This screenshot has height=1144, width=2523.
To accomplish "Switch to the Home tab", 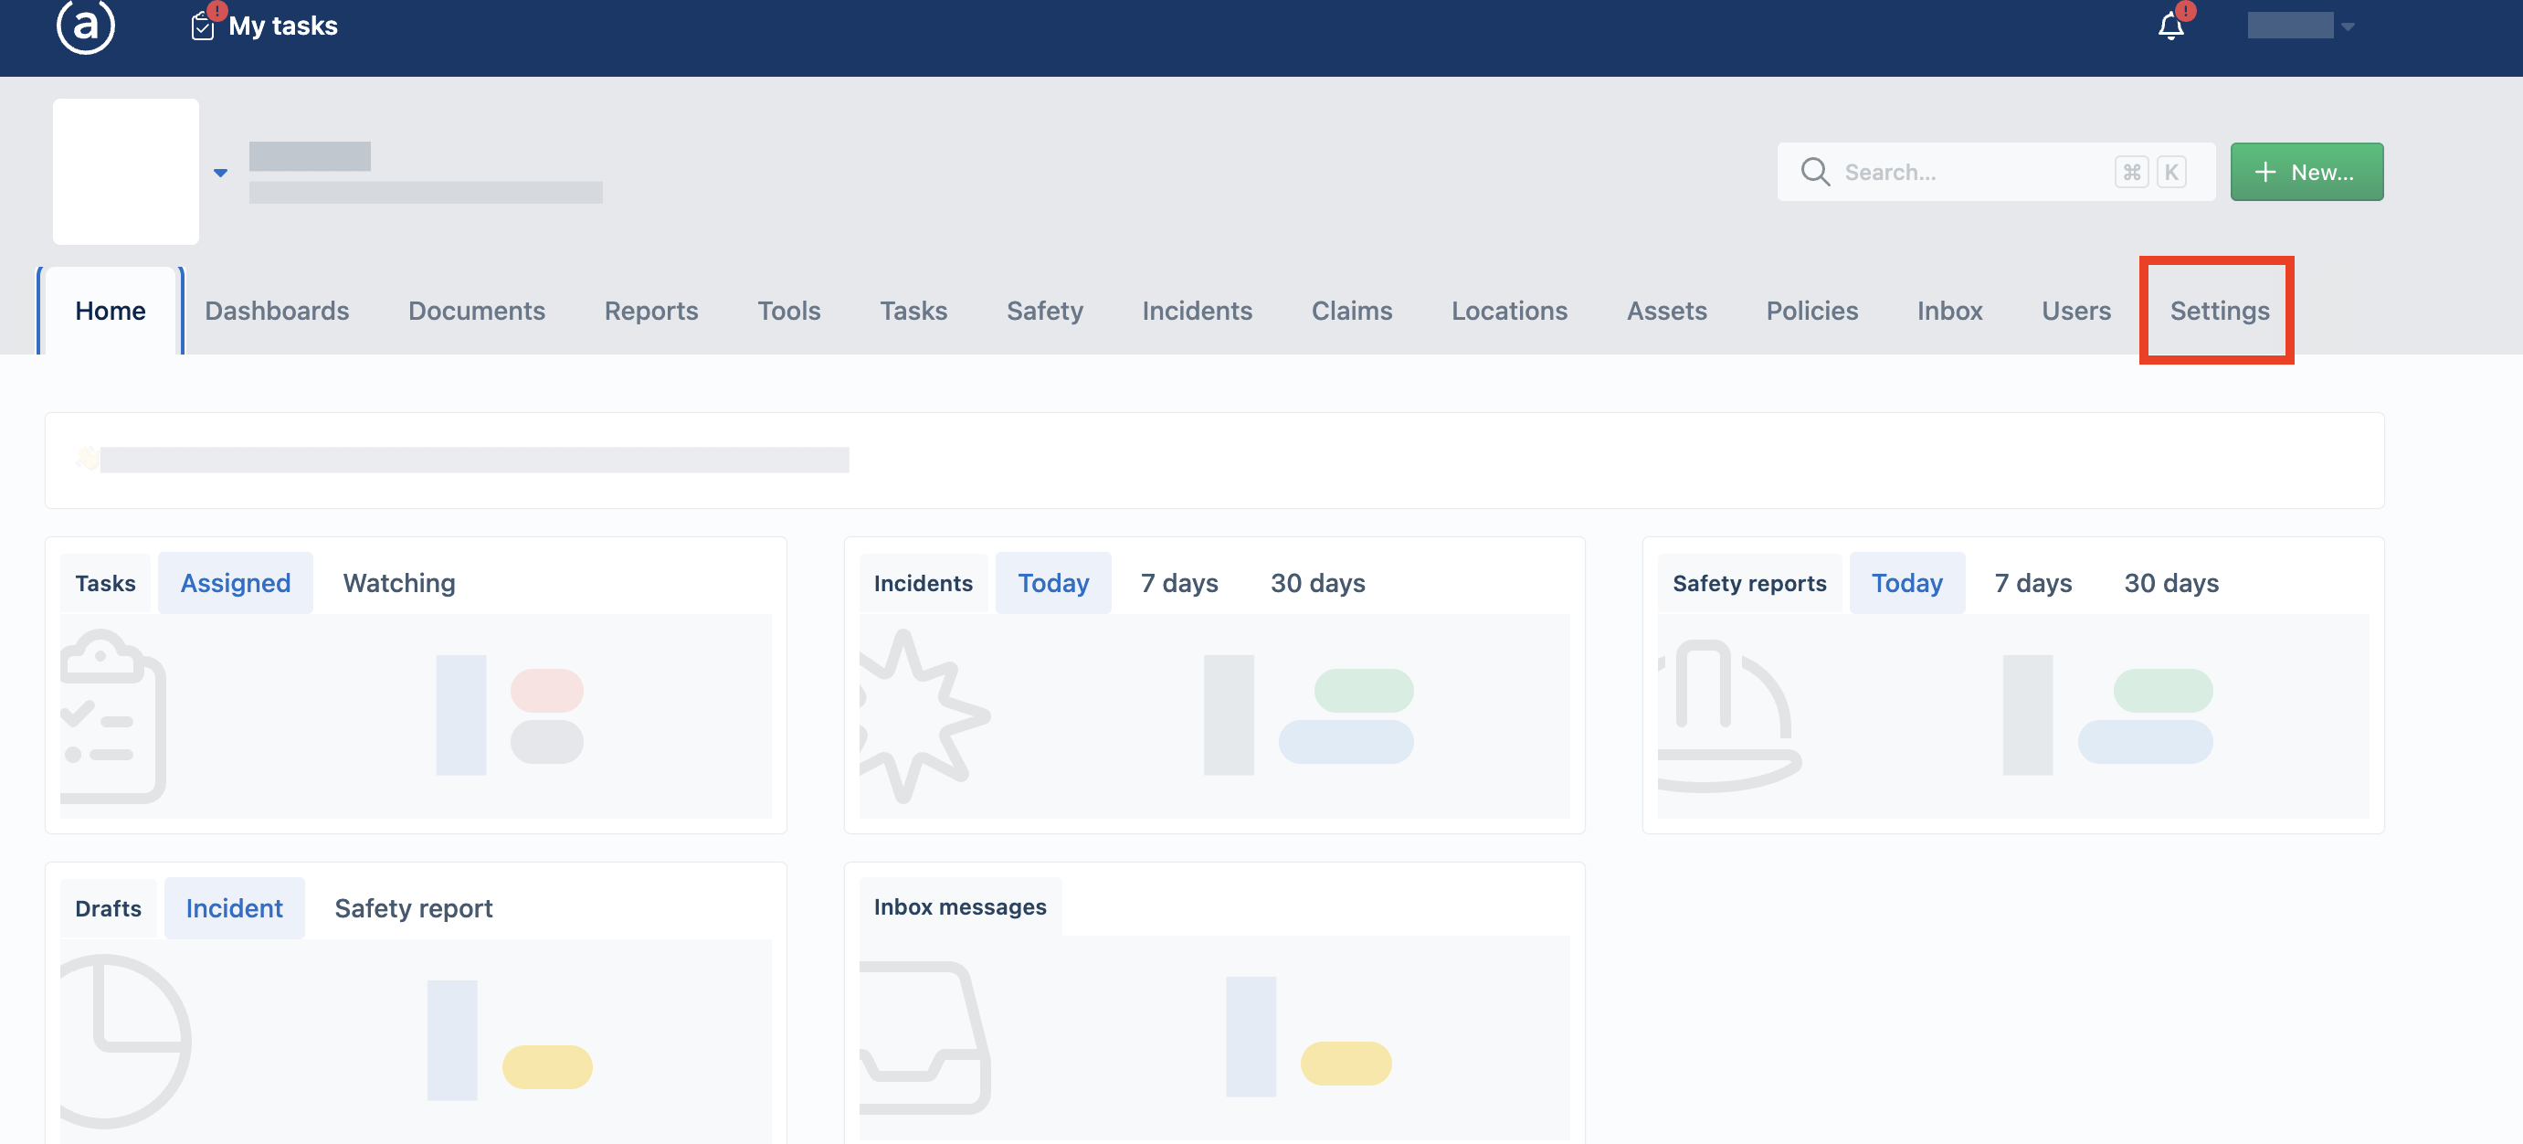I will coord(111,311).
